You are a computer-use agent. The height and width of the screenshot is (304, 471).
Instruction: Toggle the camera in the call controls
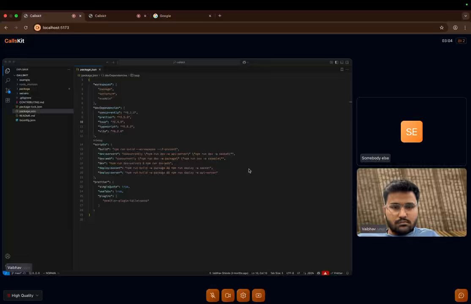click(x=228, y=295)
